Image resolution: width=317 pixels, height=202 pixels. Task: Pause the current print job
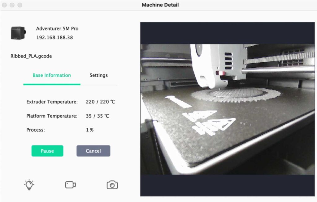point(47,151)
